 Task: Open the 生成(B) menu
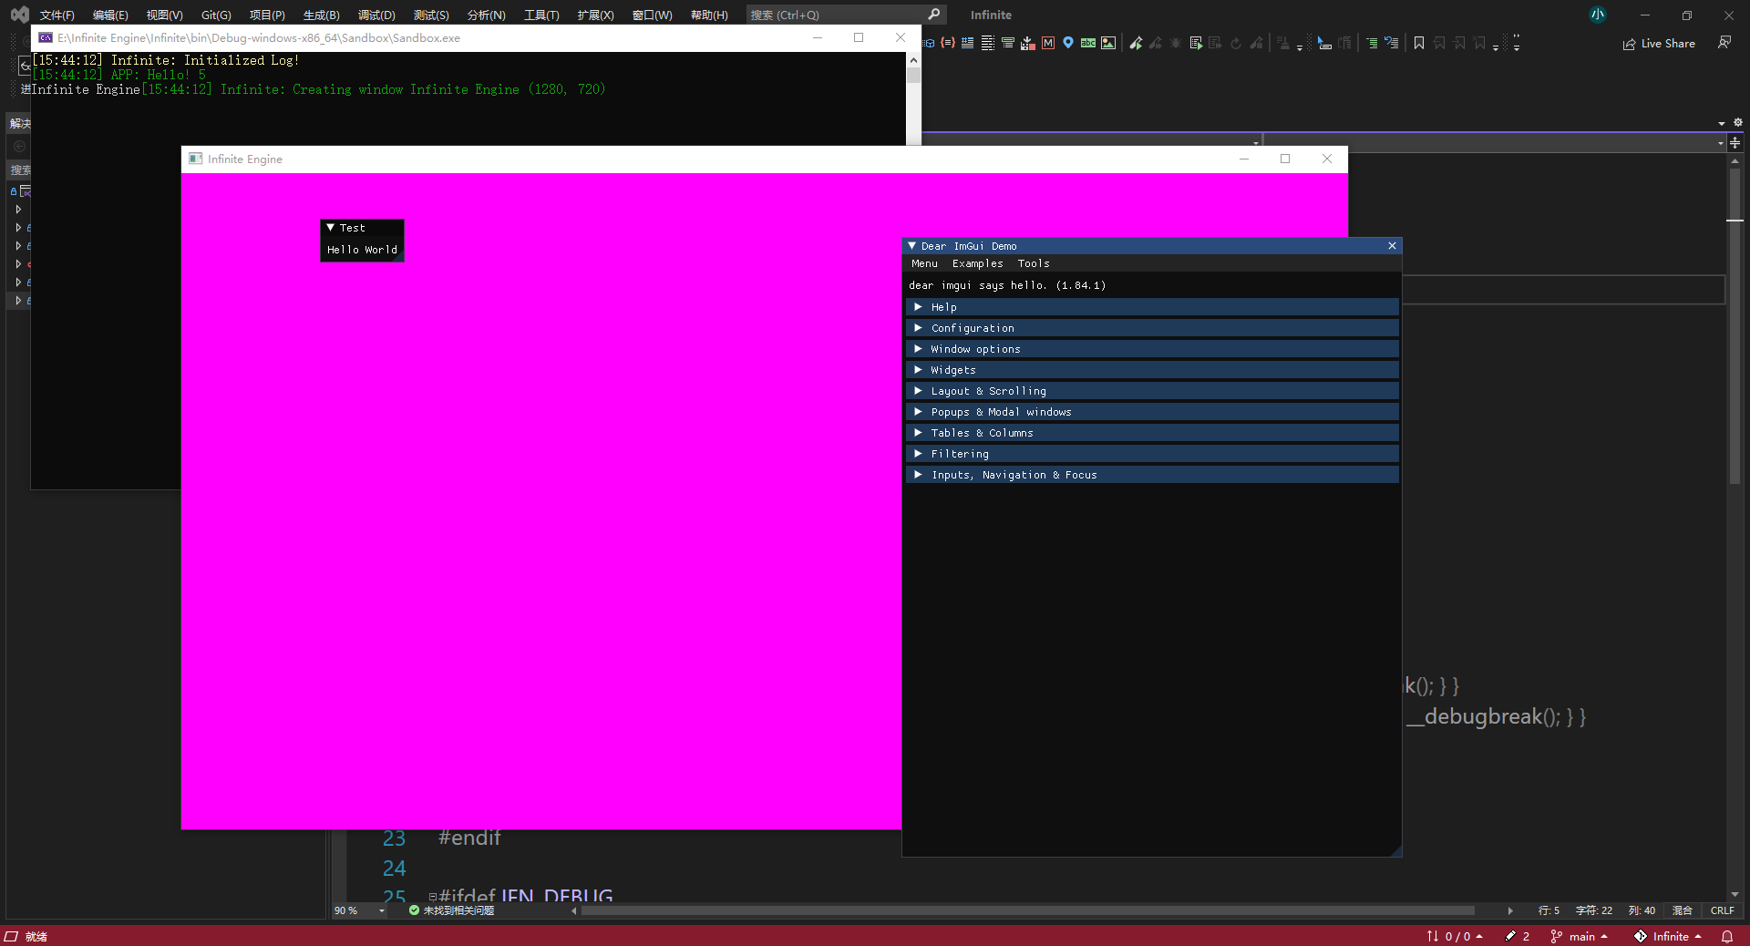321,15
